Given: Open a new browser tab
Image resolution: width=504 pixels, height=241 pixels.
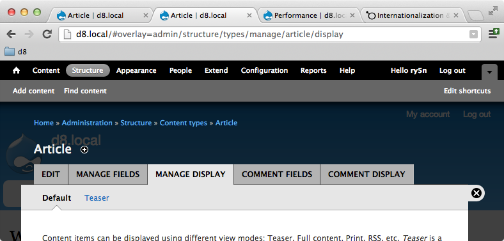Looking at the screenshot, I should (x=475, y=15).
